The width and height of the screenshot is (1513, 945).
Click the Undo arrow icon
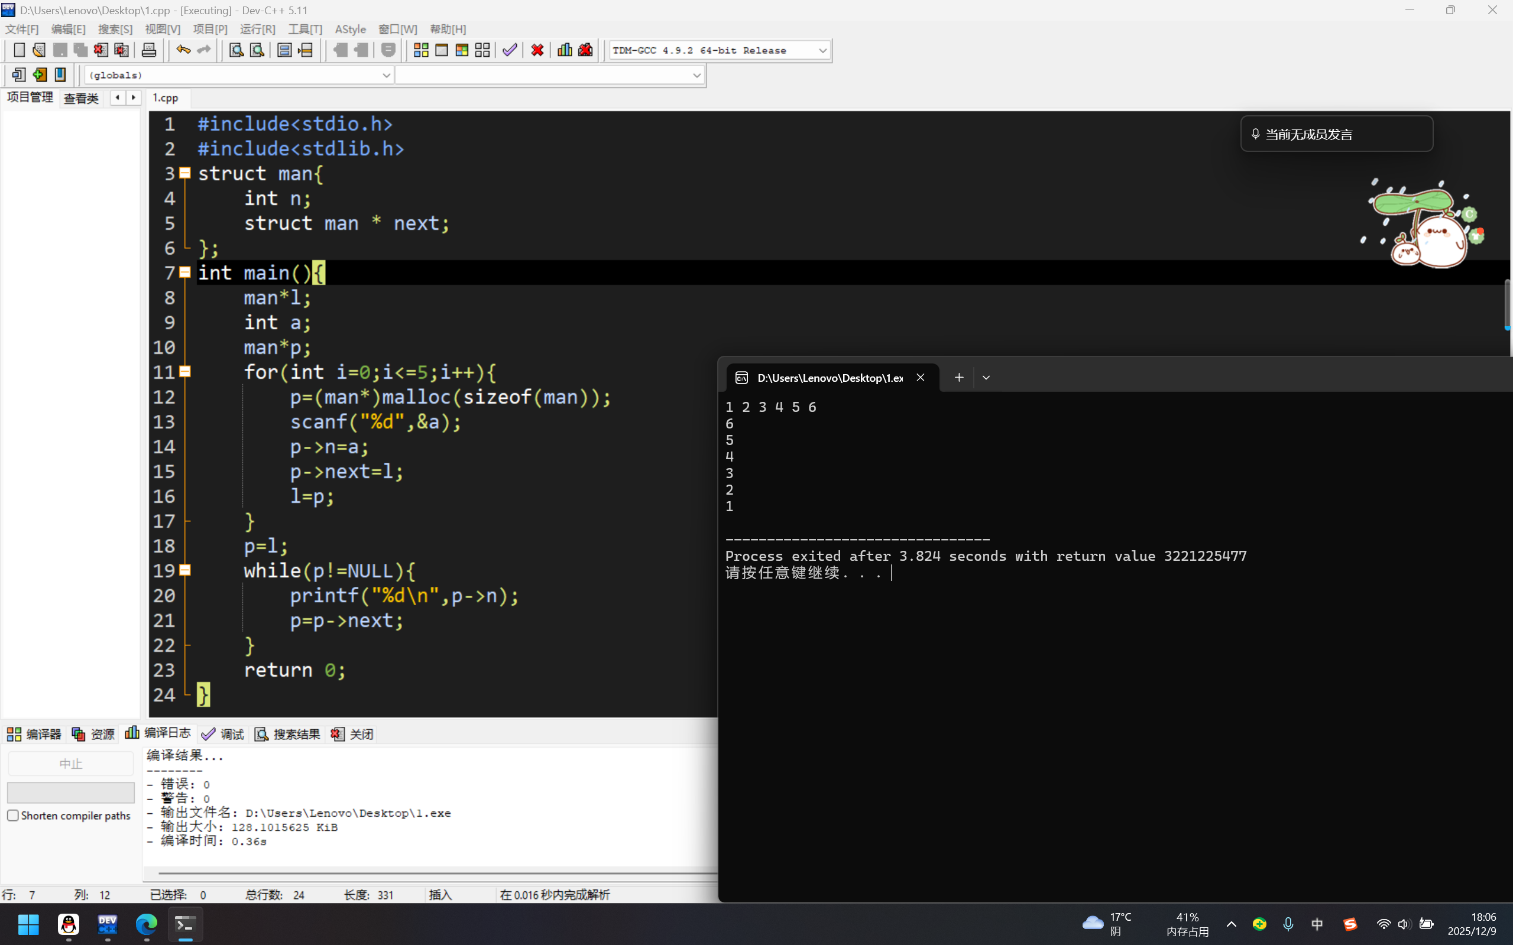[183, 50]
